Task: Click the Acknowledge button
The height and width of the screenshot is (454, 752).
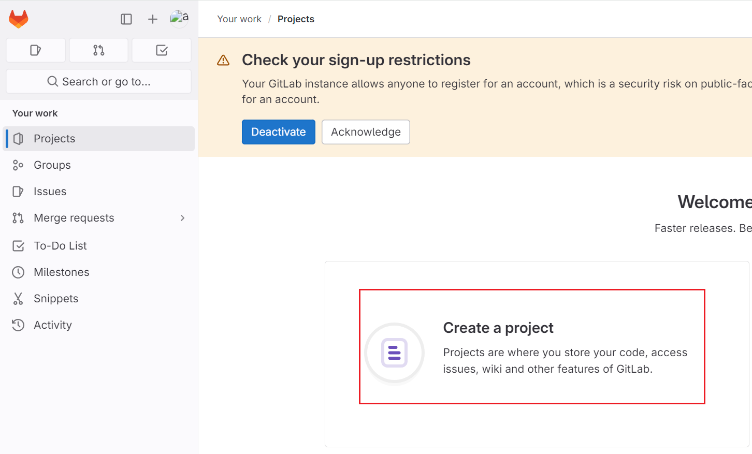Action: (x=366, y=132)
